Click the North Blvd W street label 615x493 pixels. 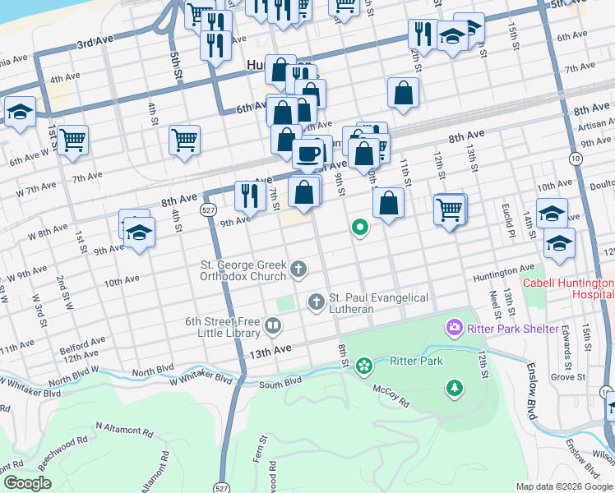click(74, 376)
